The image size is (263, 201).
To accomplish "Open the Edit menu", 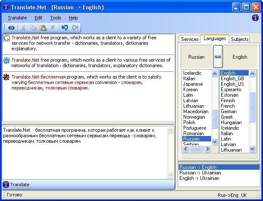I will point(38,18).
